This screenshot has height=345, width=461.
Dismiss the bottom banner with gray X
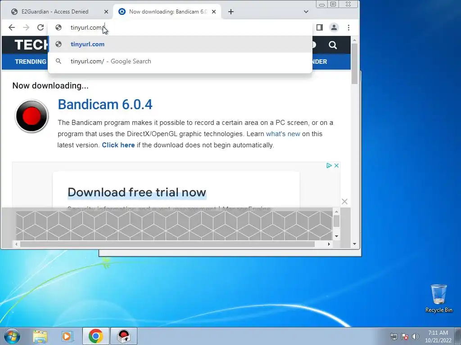pyautogui.click(x=344, y=202)
